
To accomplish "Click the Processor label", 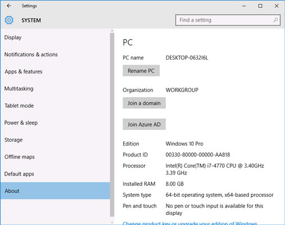I will pos(134,166).
